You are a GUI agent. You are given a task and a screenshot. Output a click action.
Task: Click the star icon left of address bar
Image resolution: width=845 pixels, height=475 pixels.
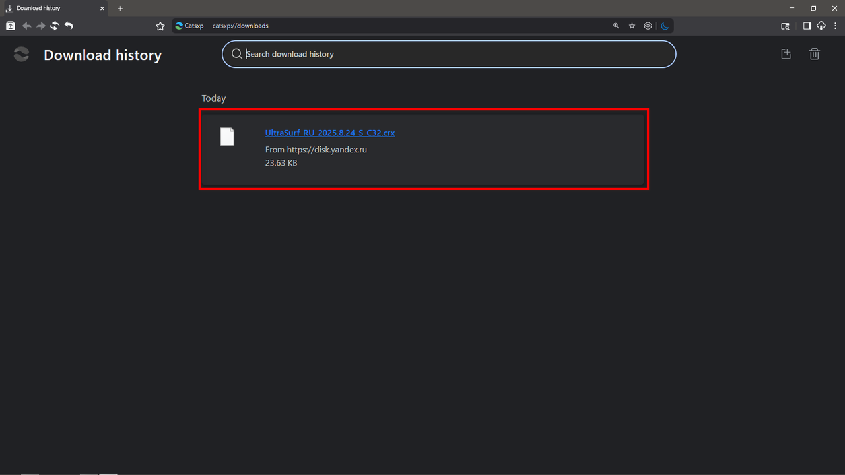pos(160,26)
